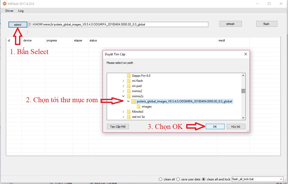Click the ROM path input field
Image resolution: width=288 pixels, height=184 pixels.
(x=118, y=24)
